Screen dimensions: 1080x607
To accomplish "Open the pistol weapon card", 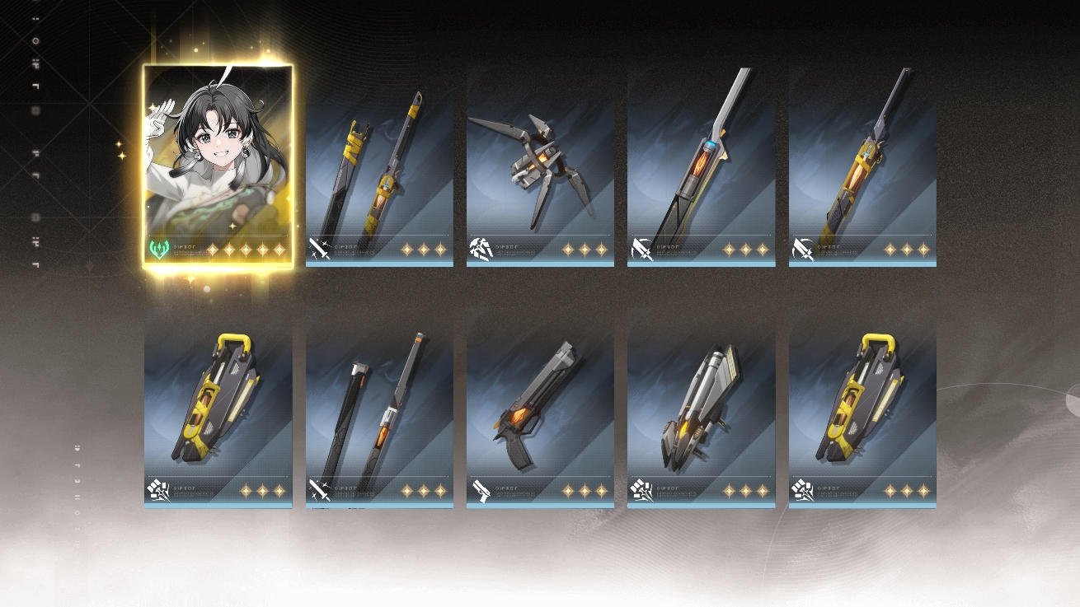I will point(540,408).
